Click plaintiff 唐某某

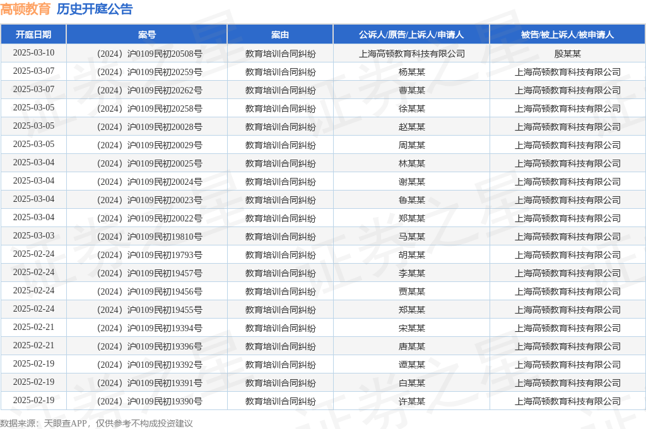pyautogui.click(x=411, y=346)
